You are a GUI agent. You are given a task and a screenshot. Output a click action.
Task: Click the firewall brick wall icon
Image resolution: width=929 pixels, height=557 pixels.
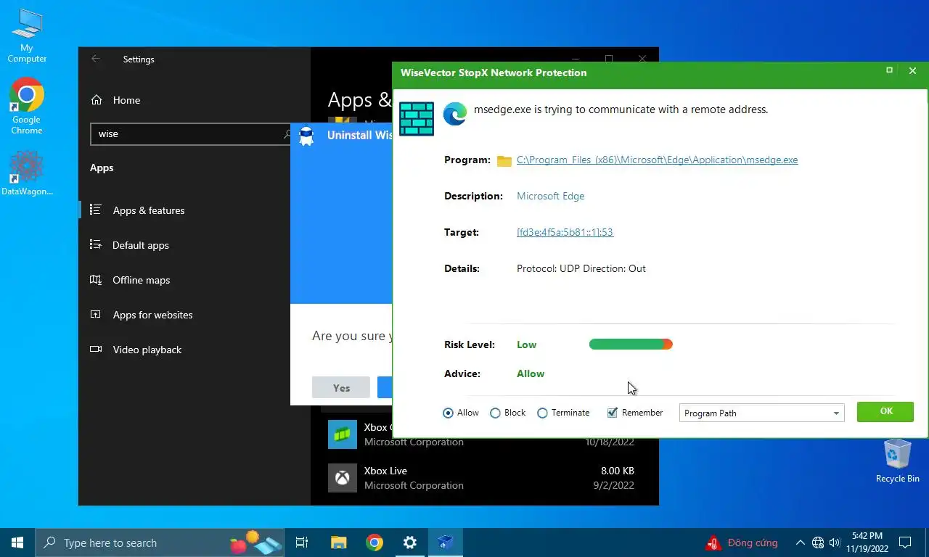pos(417,118)
